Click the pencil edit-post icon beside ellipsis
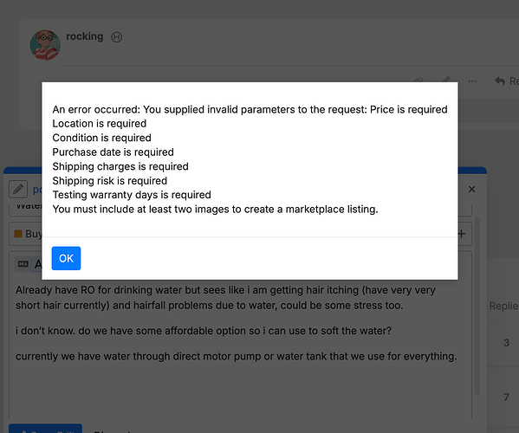Image resolution: width=519 pixels, height=433 pixels. click(446, 80)
